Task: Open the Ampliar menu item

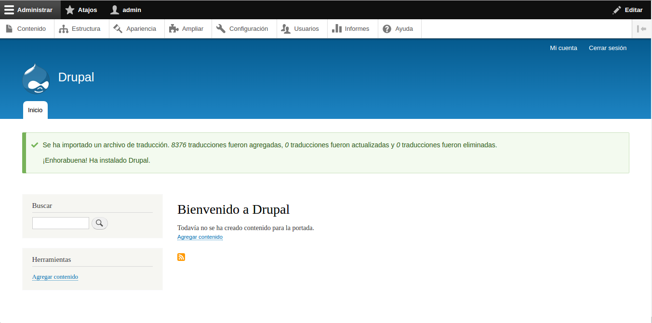Action: (188, 29)
